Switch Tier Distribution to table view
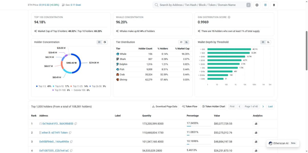Image resolution: width=308 pixels, height=153 pixels. [181, 42]
